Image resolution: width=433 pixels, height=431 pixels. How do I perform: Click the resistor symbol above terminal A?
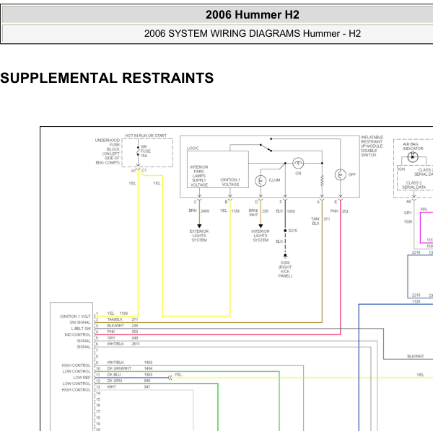322,181
